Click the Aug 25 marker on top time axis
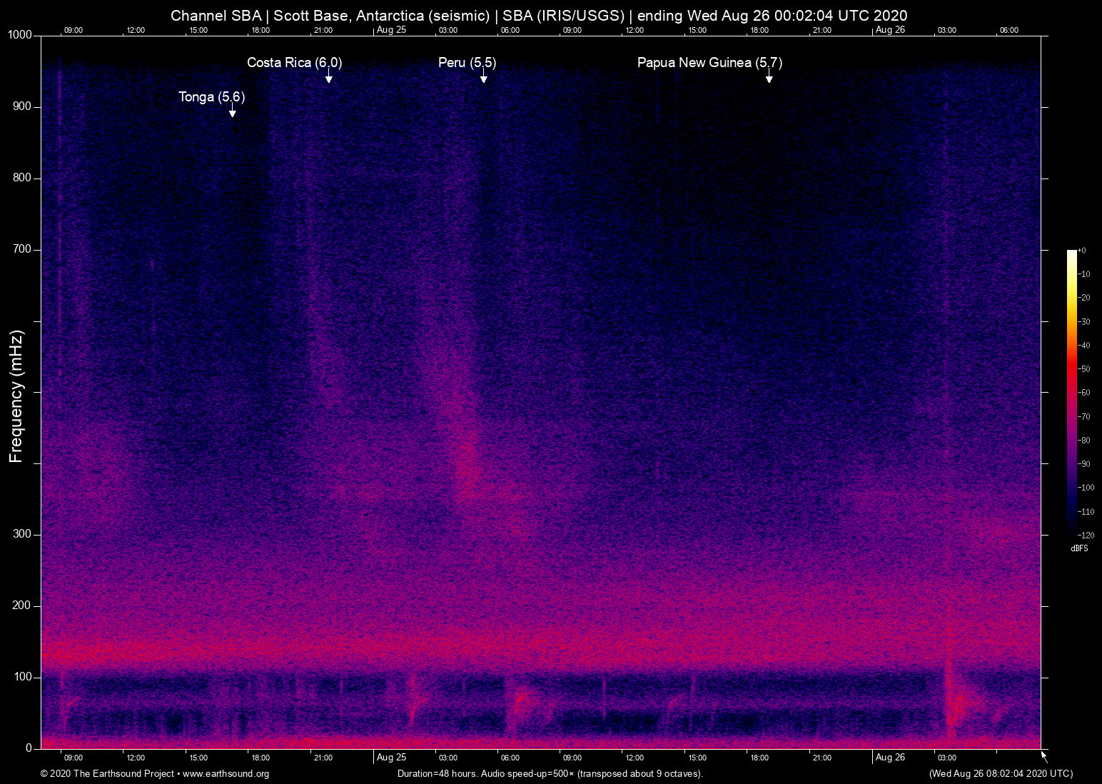This screenshot has width=1102, height=784. 391,30
